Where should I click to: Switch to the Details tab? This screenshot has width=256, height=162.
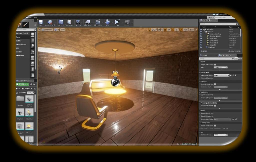204,55
